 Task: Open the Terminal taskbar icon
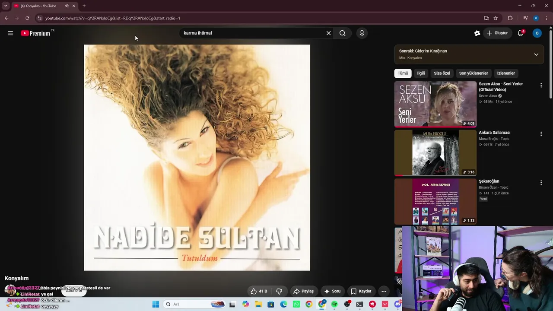359,304
